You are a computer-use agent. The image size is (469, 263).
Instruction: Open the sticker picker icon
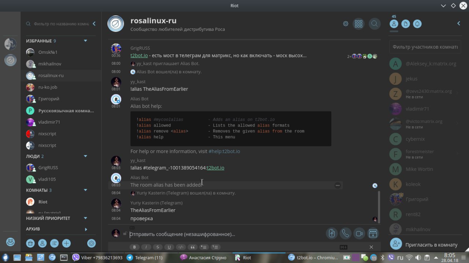[373, 233]
